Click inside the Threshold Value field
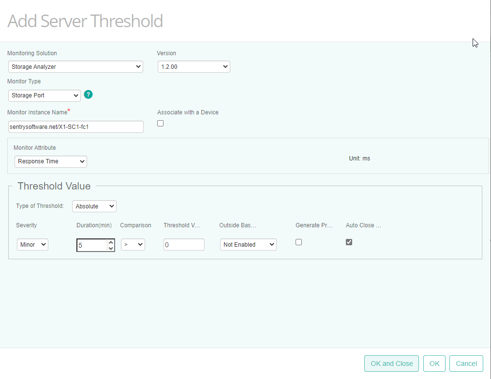The image size is (491, 379). [184, 244]
